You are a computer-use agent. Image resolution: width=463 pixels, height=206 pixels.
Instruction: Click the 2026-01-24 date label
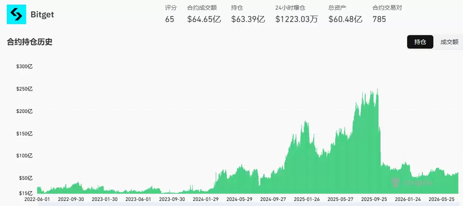(408, 199)
